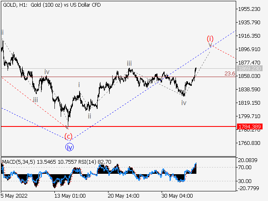Screen dimensions: 268x201
Task: Select the 1760.830 price axis value
Action: pos(249,143)
